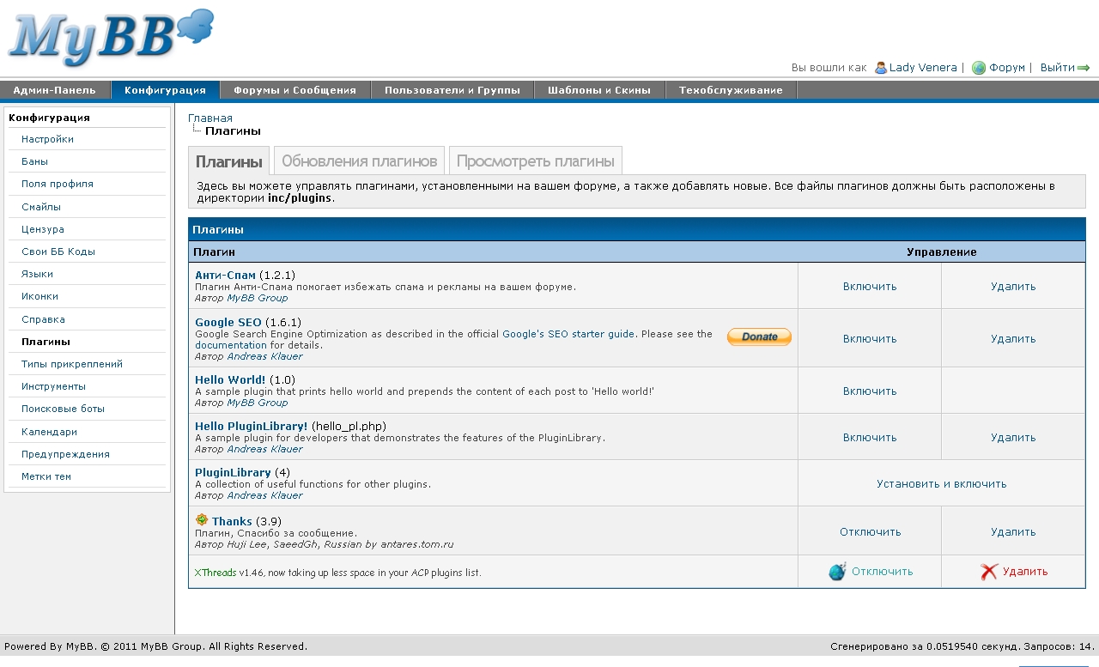Click the MyBB logo
Image resolution: width=1099 pixels, height=667 pixels.
pyautogui.click(x=110, y=38)
